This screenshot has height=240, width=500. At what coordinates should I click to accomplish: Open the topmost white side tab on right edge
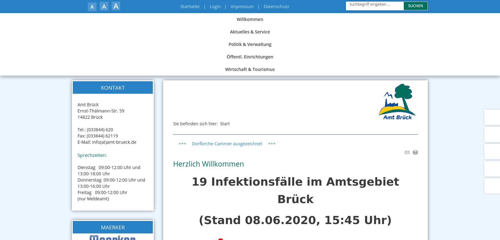click(x=492, y=117)
